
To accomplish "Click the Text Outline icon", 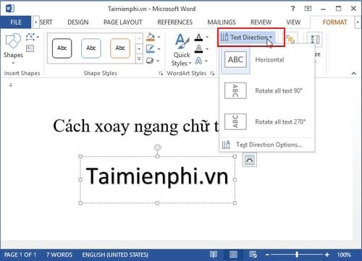I will (198, 49).
